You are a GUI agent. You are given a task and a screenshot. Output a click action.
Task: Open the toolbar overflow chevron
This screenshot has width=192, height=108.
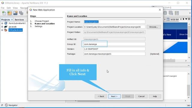190,13
